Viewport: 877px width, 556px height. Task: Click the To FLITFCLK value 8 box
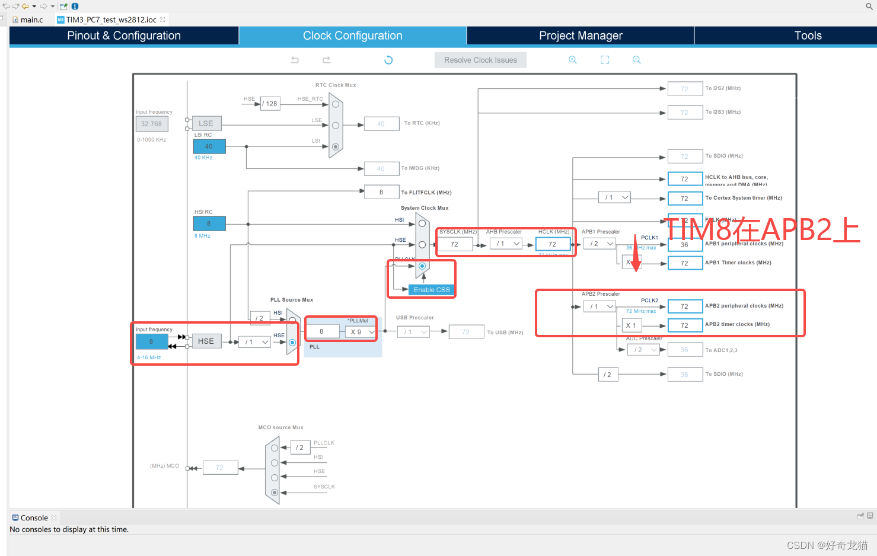point(381,192)
